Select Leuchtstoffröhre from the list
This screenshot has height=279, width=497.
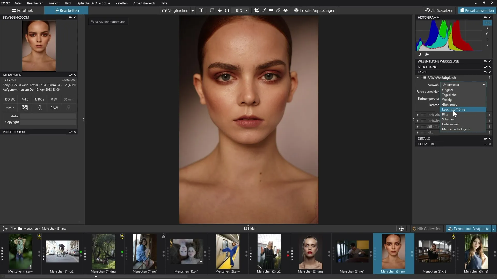tap(463, 110)
